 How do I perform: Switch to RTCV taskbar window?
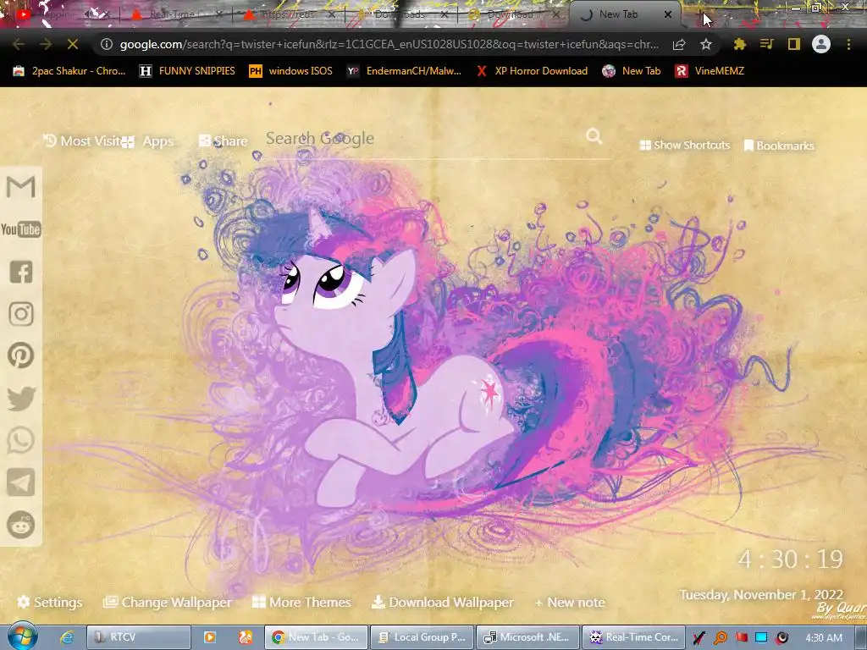[139, 637]
